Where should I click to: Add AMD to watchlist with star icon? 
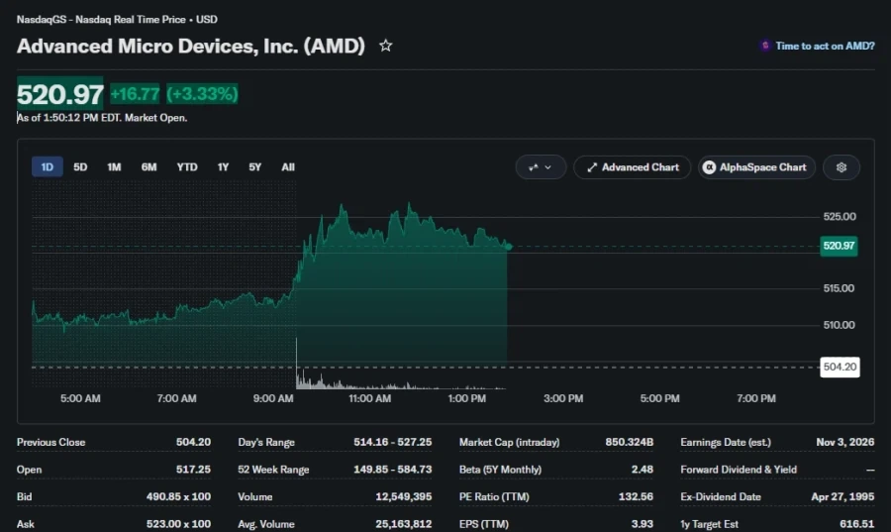click(x=386, y=46)
